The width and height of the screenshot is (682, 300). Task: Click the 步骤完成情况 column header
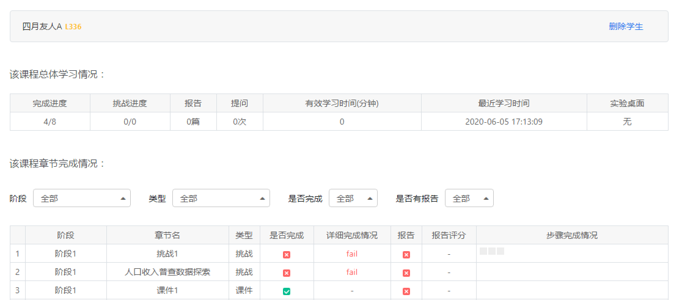pyautogui.click(x=571, y=235)
